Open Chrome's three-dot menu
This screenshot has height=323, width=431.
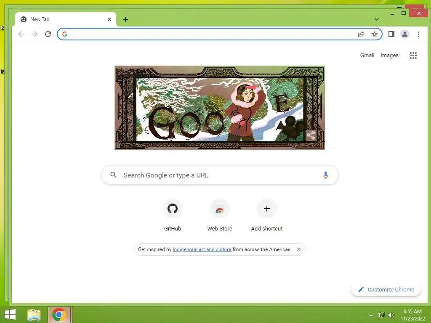click(x=418, y=34)
